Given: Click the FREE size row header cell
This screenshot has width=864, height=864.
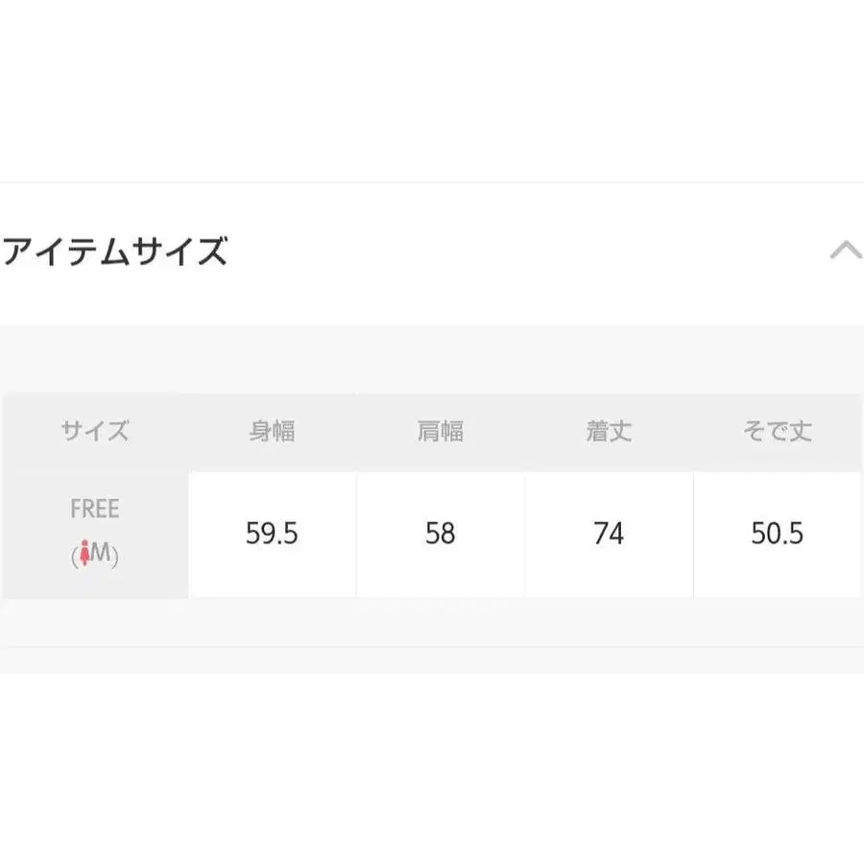Looking at the screenshot, I should point(95,535).
